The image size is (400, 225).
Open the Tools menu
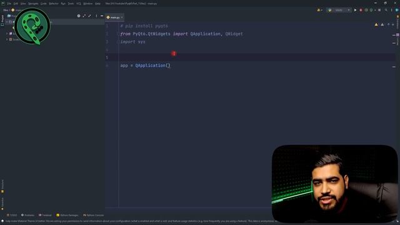[x=71, y=4]
